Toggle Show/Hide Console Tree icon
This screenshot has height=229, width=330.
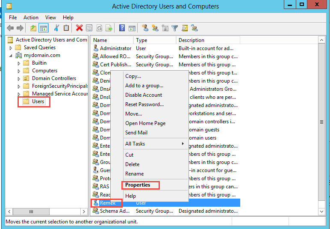[x=44, y=28]
